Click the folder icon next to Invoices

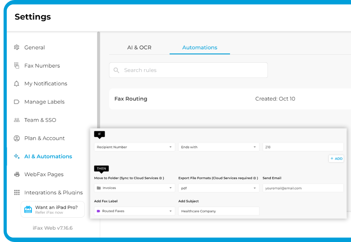pyautogui.click(x=98, y=188)
